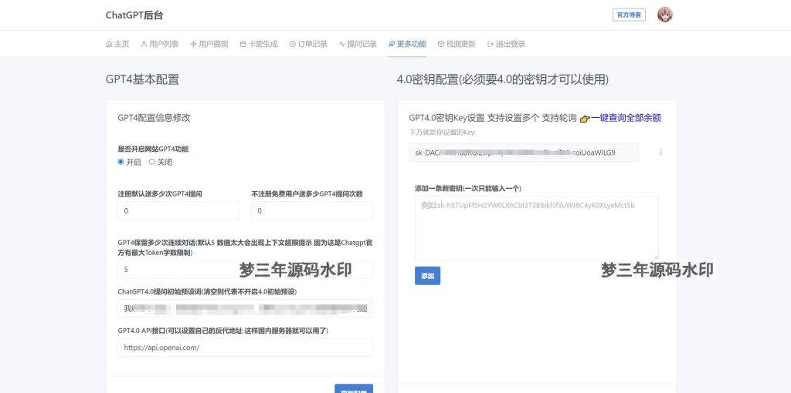This screenshot has width=791, height=393.
Task: Click the API field with https://api.openai.com/
Action: click(x=245, y=348)
